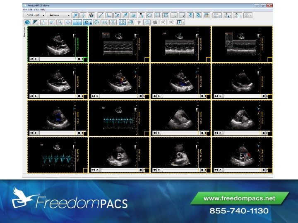Click the rotate image icon
This screenshot has height=223, width=298.
[97, 22]
